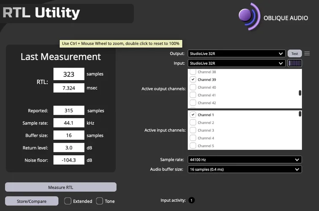Viewport: 319px width, 211px height.
Task: Uncheck input Channel 1
Action: 193,114
